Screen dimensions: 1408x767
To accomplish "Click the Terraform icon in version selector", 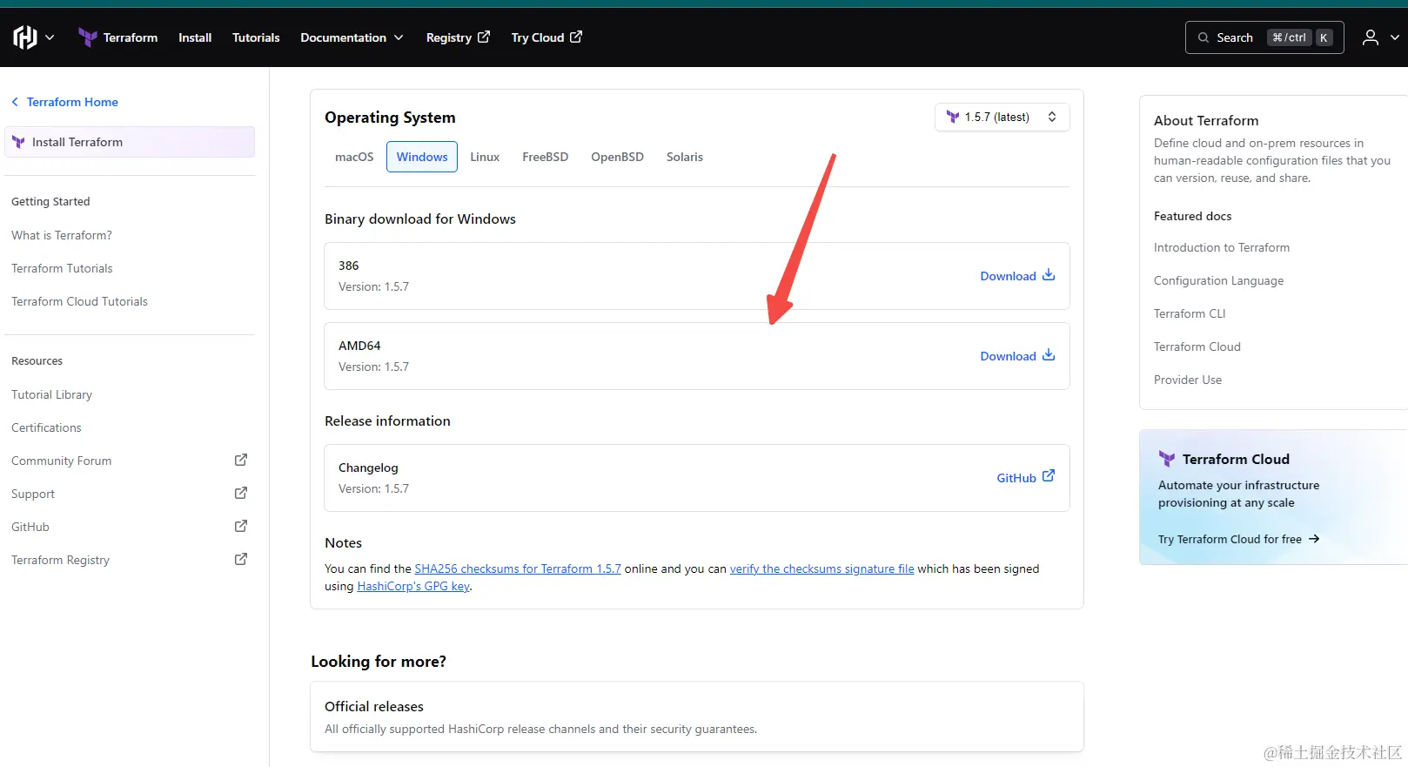I will click(x=953, y=117).
